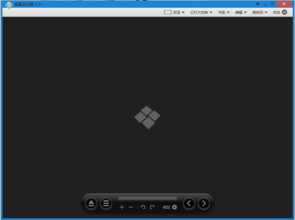Open the 编辑 (Edit) dropdown menu
295x220 pixels.
[241, 12]
